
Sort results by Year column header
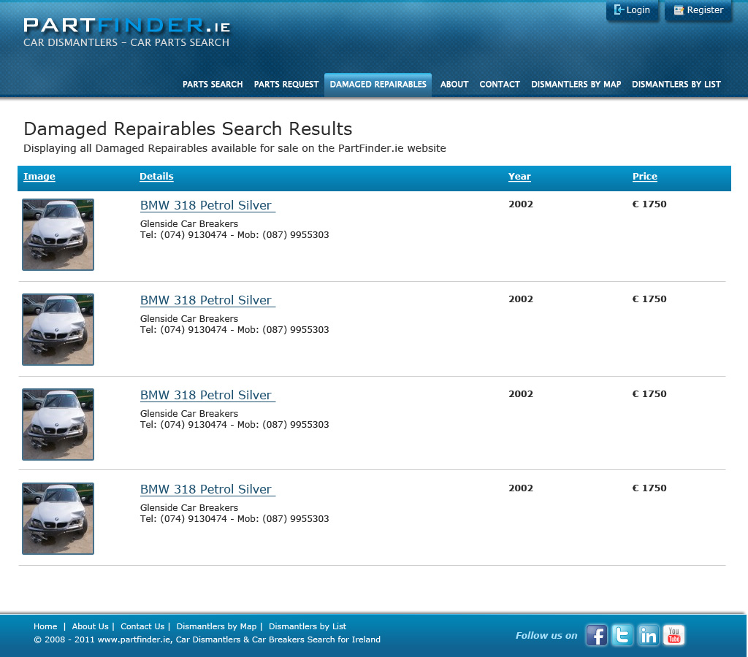coord(519,177)
